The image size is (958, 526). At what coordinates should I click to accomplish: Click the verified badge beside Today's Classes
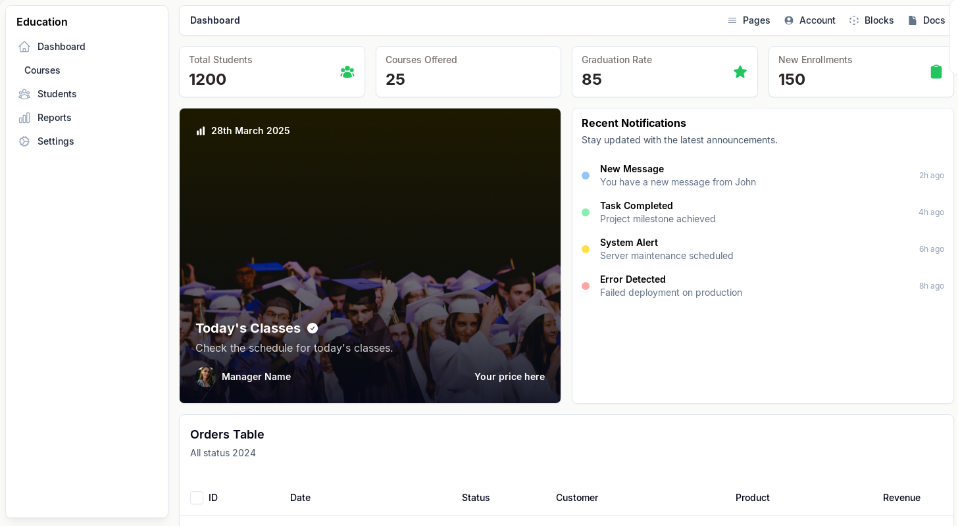click(x=313, y=328)
